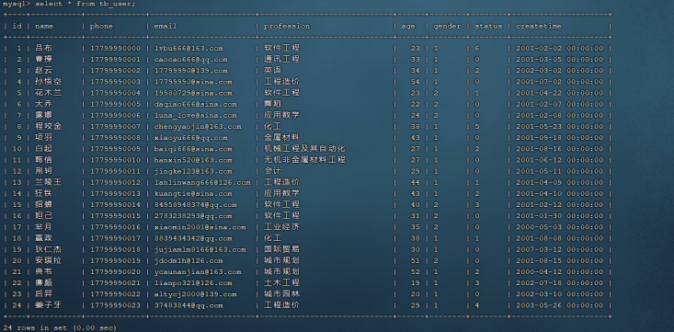Click phone number '17799990006'
674x332 pixels.
115,116
